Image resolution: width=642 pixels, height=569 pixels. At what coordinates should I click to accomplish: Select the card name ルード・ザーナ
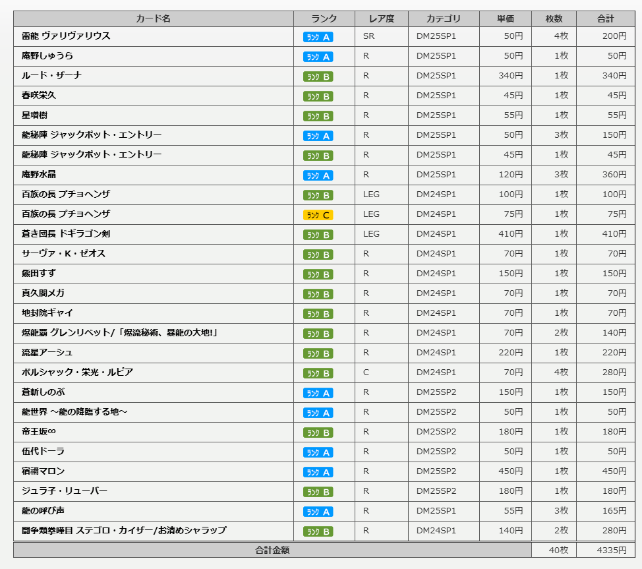pos(51,75)
